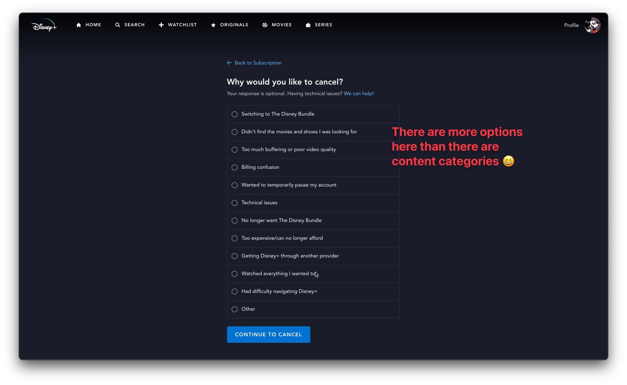The width and height of the screenshot is (627, 385).
Task: Click the Movies film reel icon
Action: click(x=265, y=25)
